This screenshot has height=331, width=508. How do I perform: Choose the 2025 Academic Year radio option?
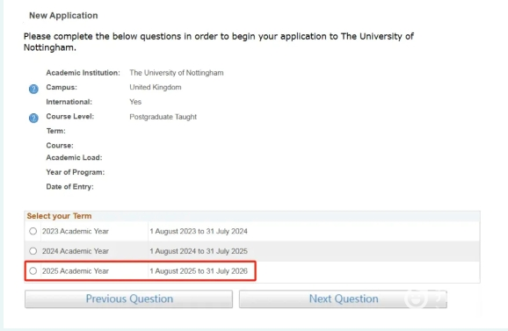coord(33,270)
